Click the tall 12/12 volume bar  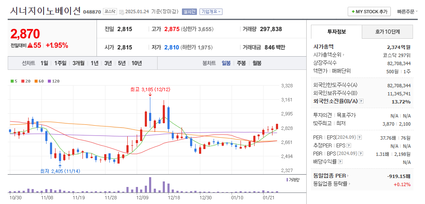pos(150,185)
